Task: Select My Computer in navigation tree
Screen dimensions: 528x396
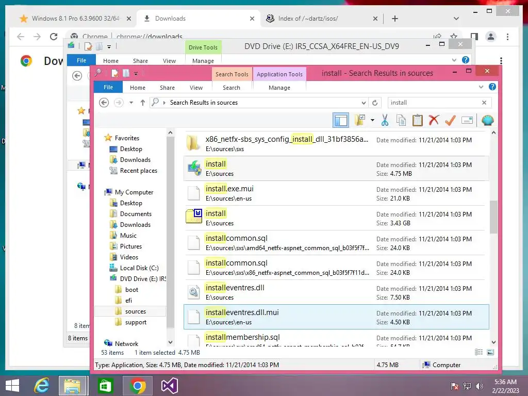Action: tap(134, 192)
